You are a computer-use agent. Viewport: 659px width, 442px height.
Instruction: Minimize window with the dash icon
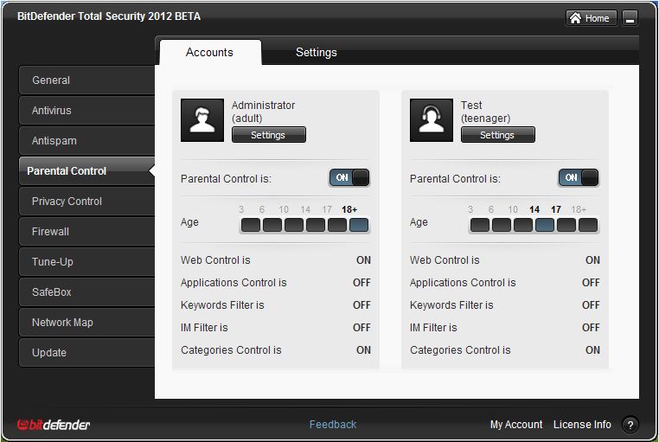tap(630, 18)
